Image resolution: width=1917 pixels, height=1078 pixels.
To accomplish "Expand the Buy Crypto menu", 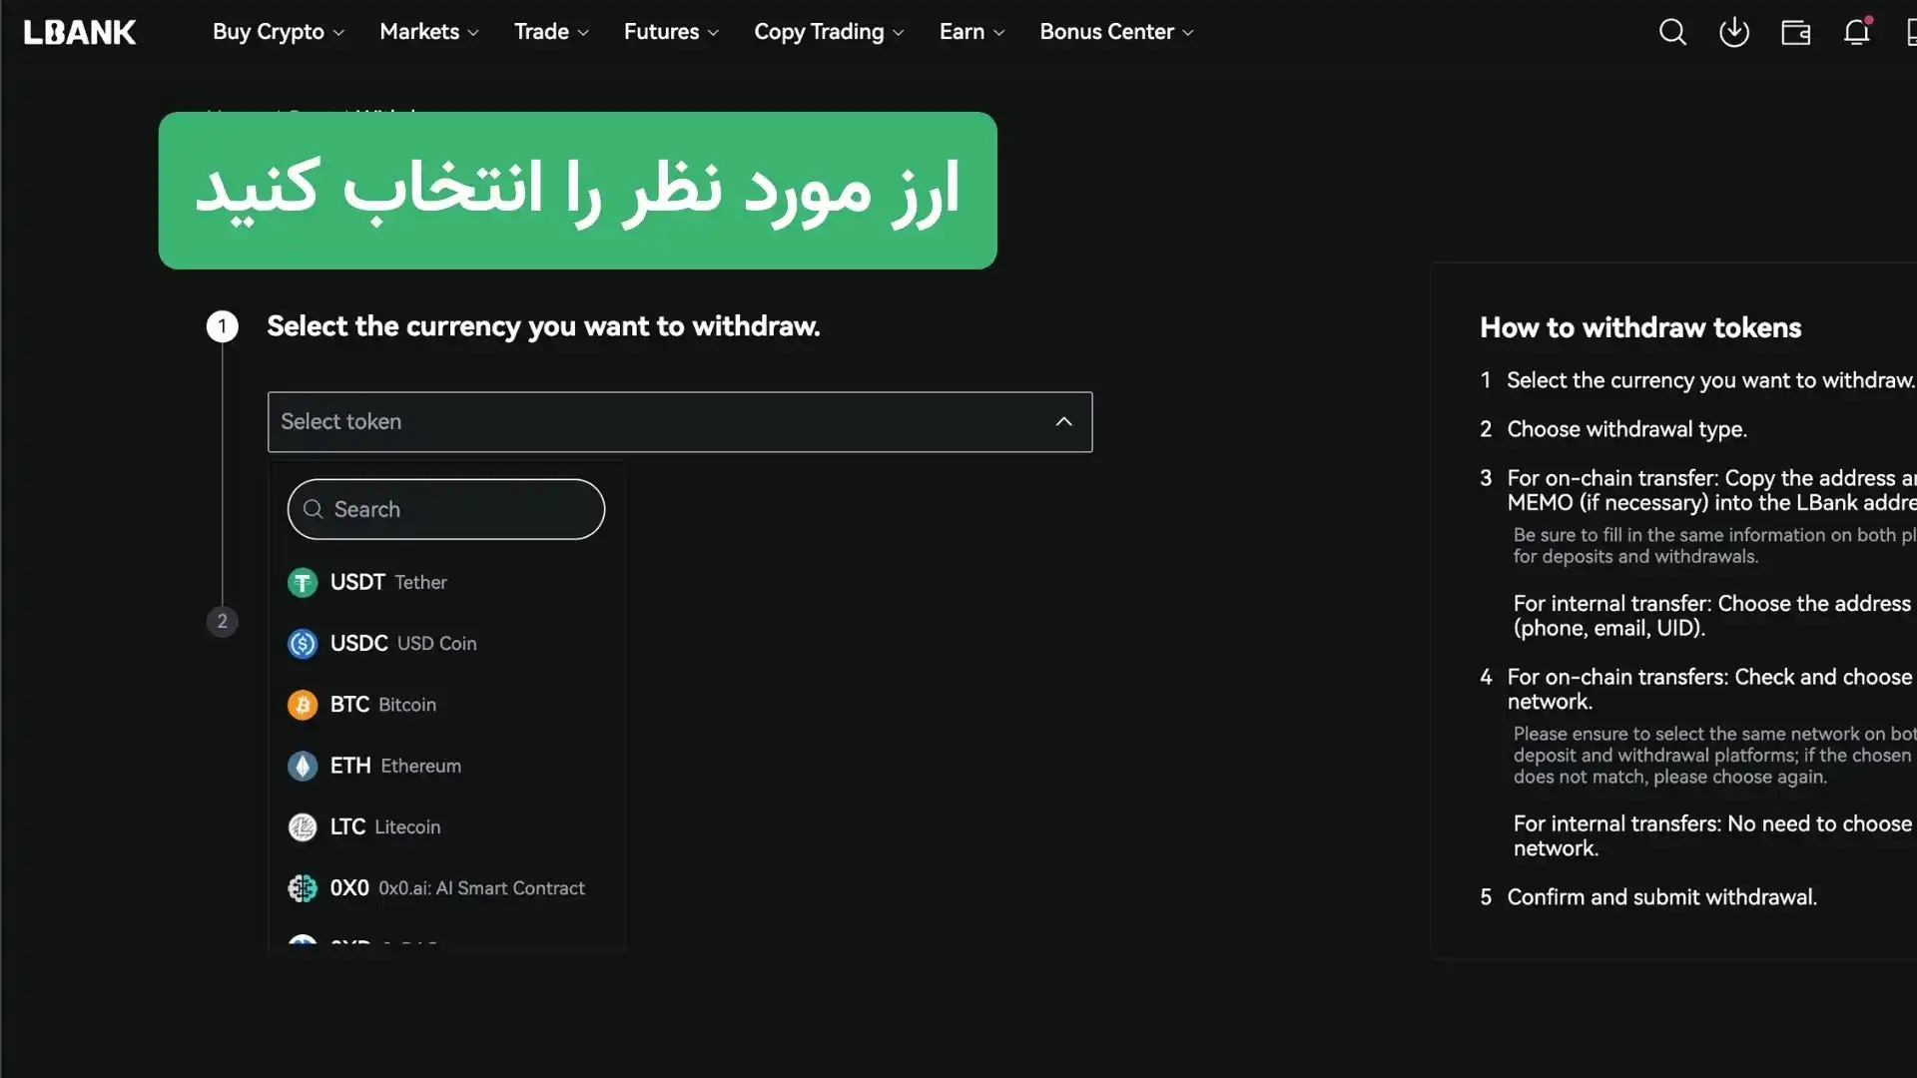I will pos(278,32).
